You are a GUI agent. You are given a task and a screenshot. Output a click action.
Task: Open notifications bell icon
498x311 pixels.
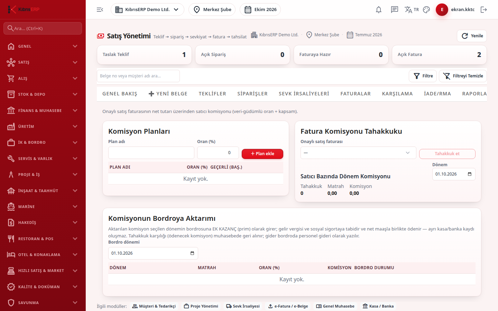pos(379,10)
